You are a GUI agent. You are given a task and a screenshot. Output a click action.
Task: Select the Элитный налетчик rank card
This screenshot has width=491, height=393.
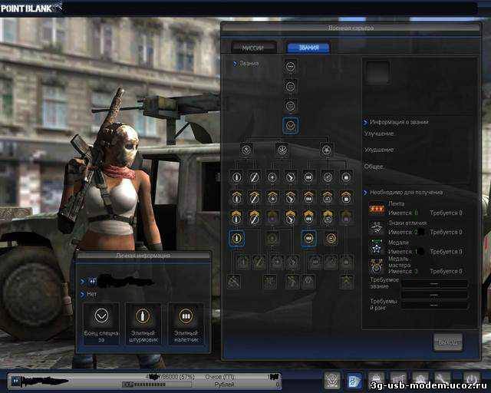click(x=186, y=324)
